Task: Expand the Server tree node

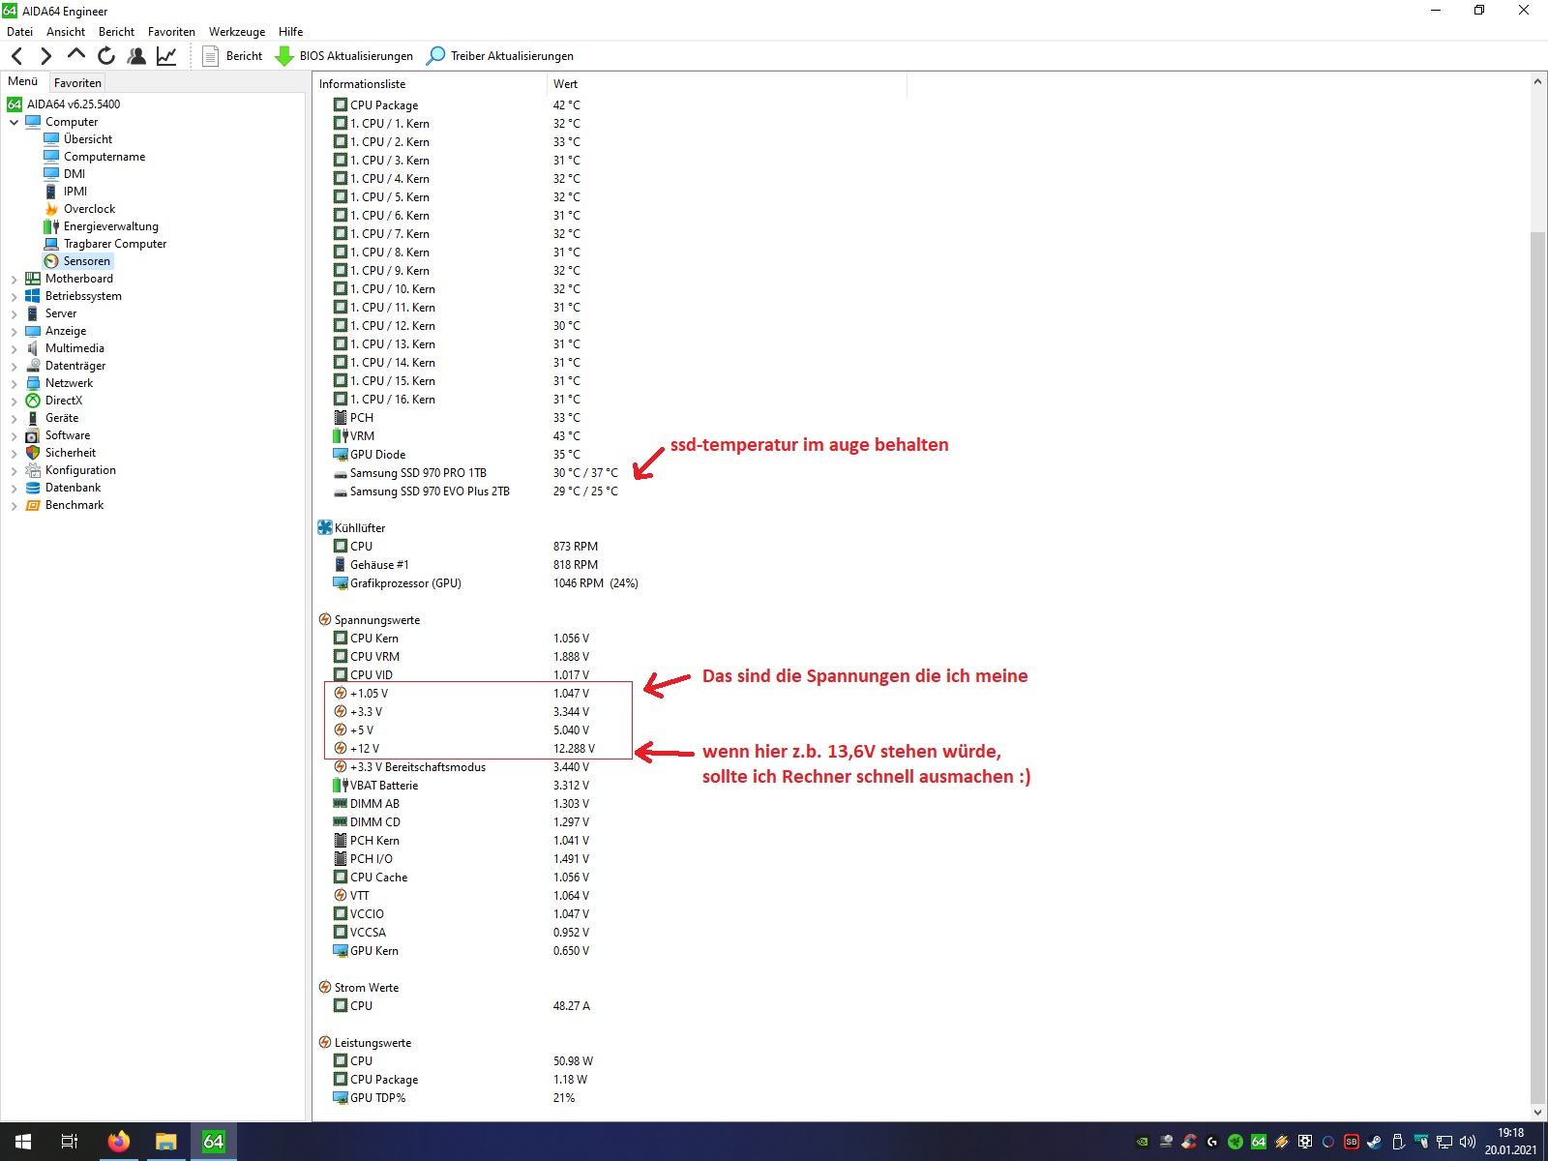Action: (x=14, y=313)
